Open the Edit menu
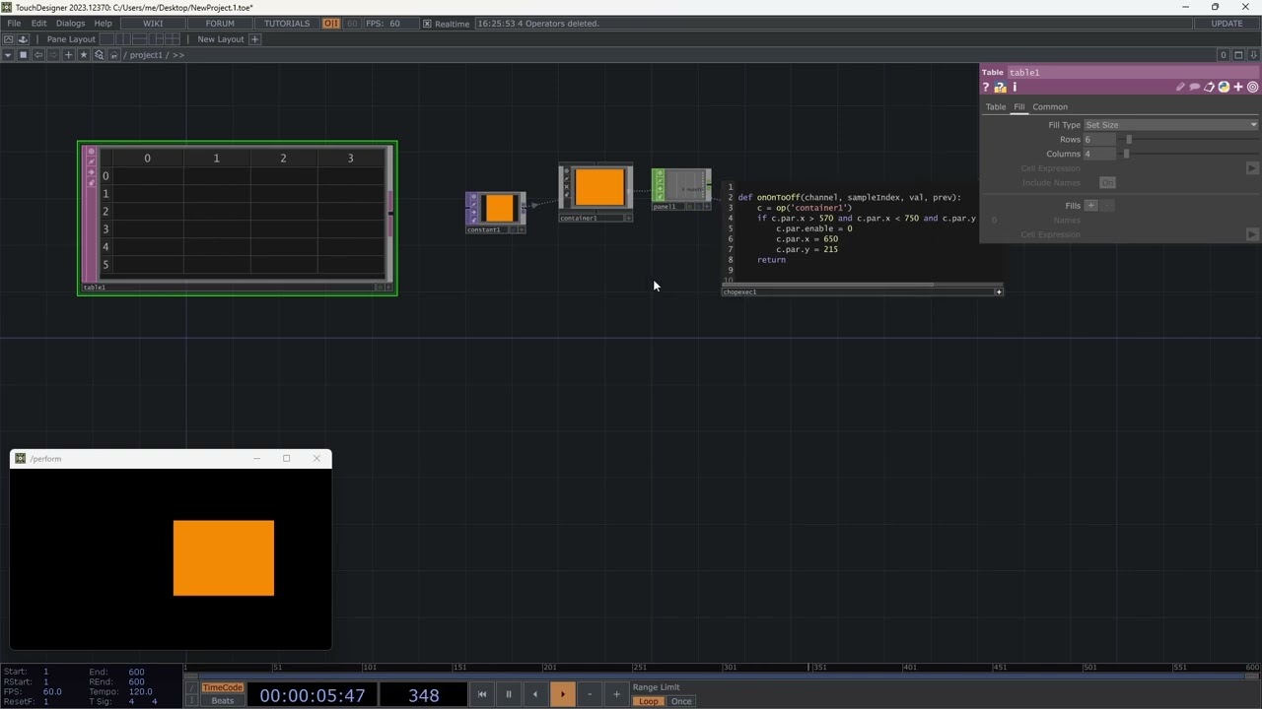 point(38,24)
